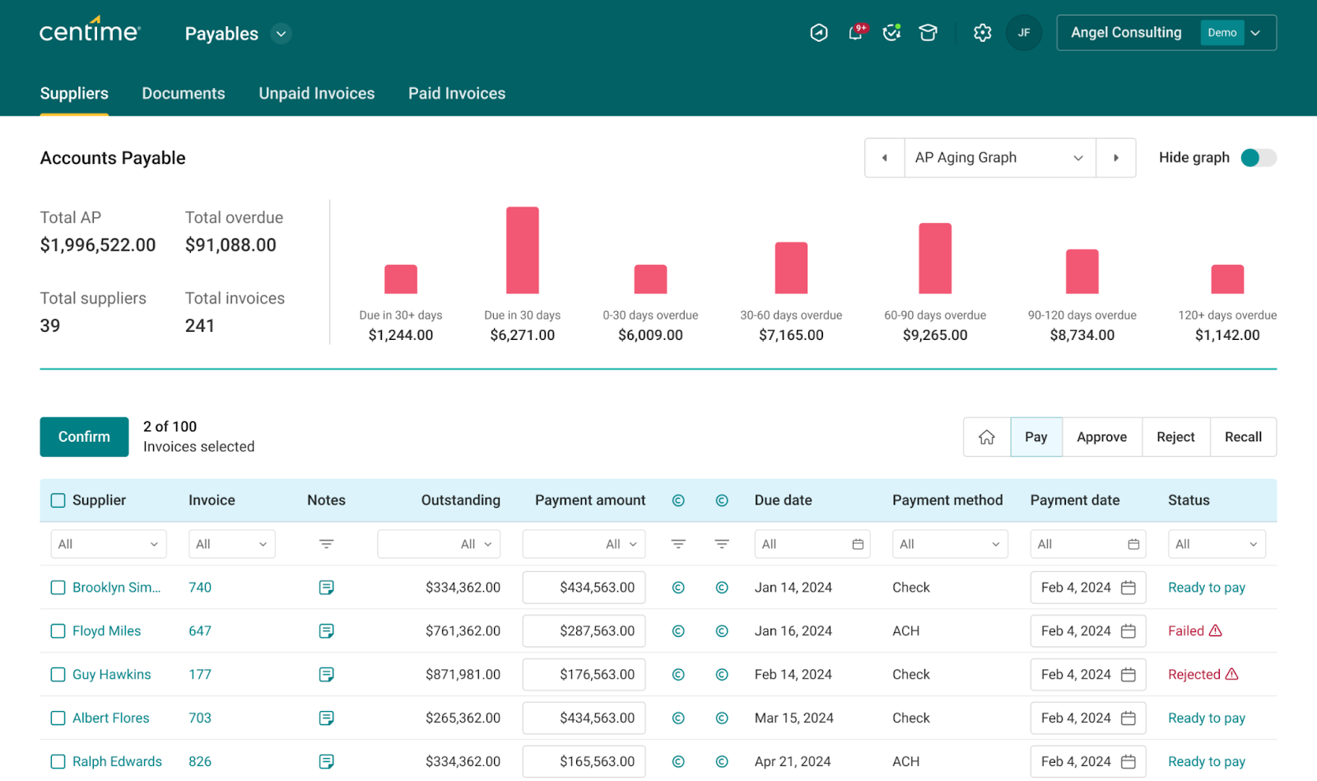Click the home icon beside Pay
Image resolution: width=1317 pixels, height=781 pixels.
987,437
